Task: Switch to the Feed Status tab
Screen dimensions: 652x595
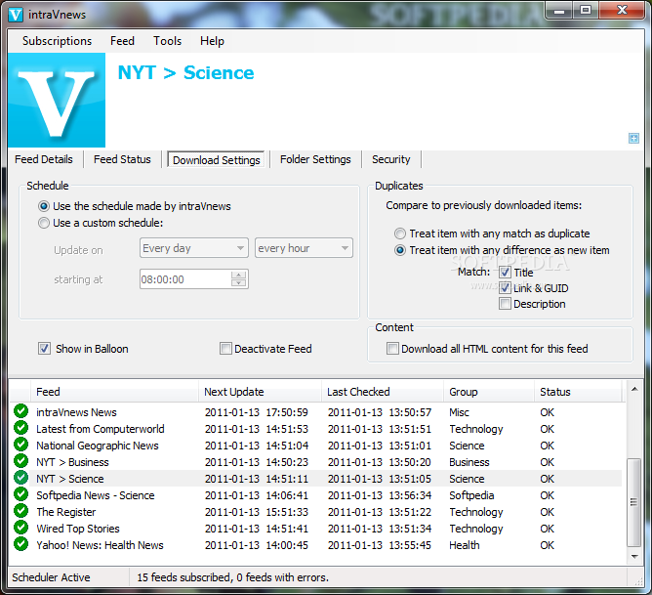Action: 122,159
